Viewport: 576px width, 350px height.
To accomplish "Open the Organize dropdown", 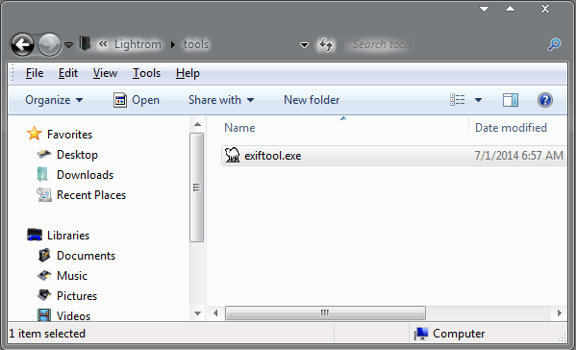I will 54,100.
